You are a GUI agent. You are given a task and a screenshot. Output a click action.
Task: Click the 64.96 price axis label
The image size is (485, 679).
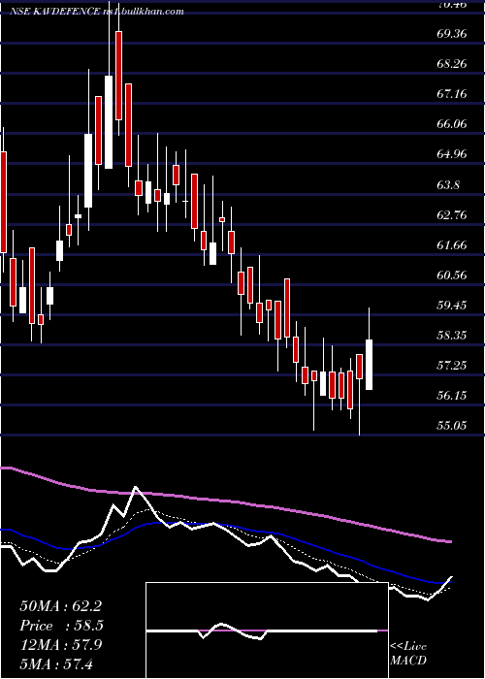(452, 154)
